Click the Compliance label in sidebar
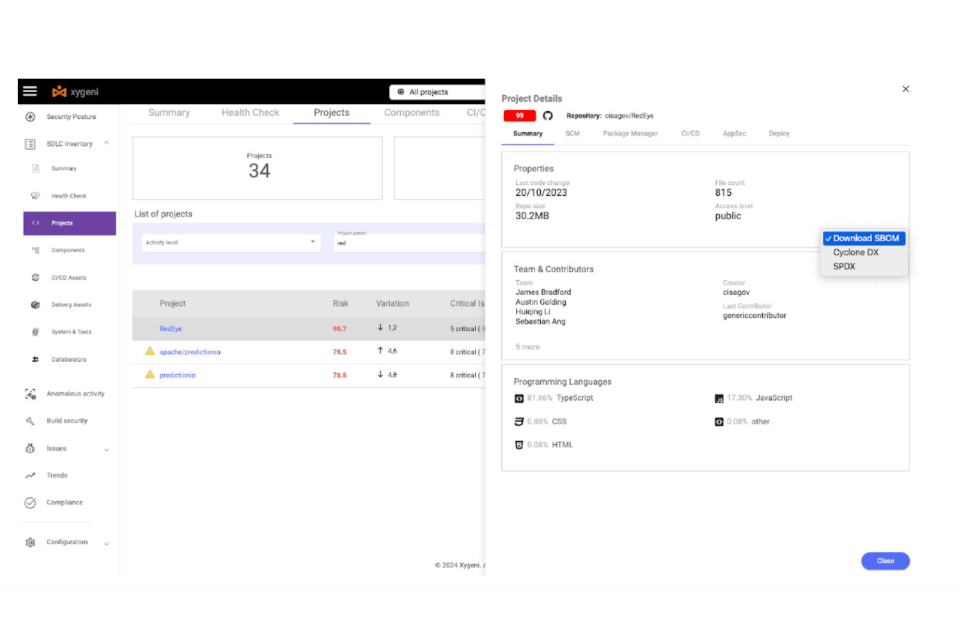This screenshot has height=640, width=960. 64,503
